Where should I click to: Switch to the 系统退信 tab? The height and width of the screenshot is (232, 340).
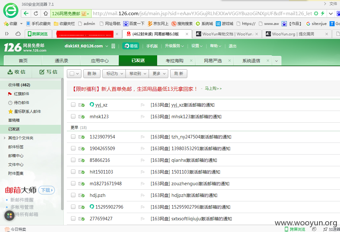(x=251, y=61)
